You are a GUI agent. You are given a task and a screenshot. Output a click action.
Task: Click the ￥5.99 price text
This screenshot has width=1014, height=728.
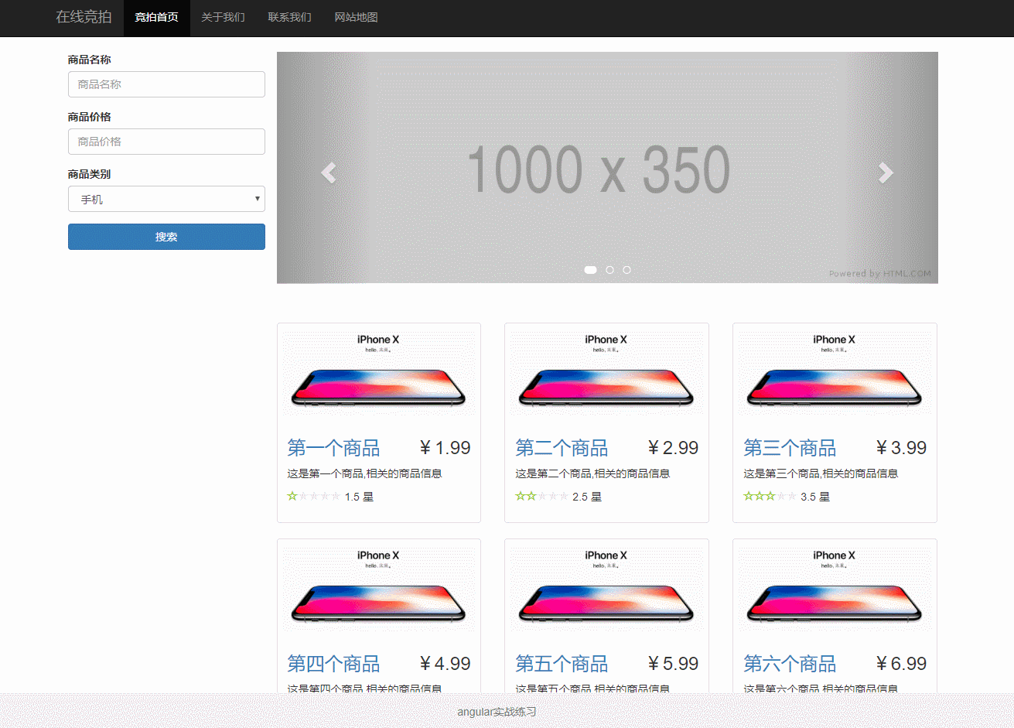(x=673, y=664)
